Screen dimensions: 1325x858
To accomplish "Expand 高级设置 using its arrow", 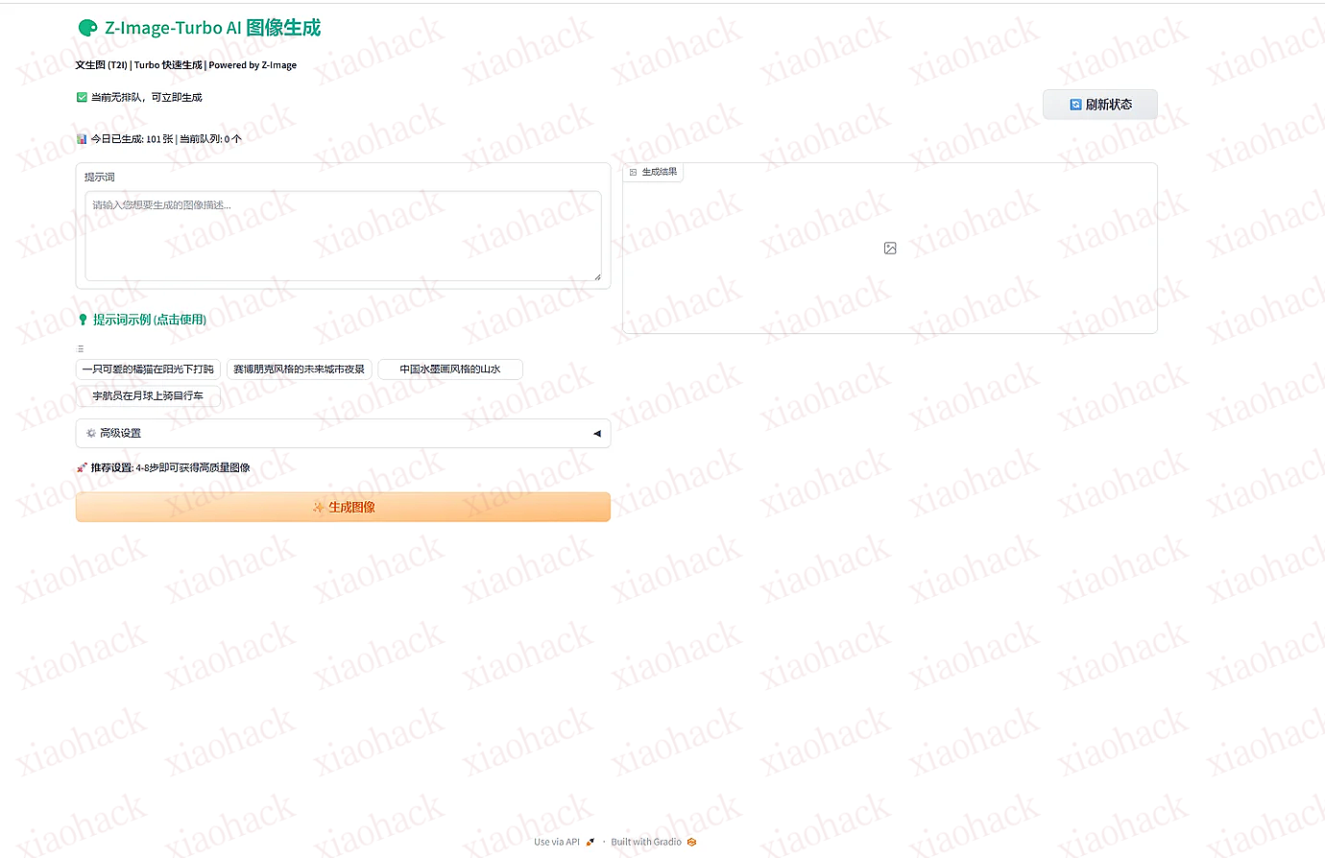I will pyautogui.click(x=596, y=434).
